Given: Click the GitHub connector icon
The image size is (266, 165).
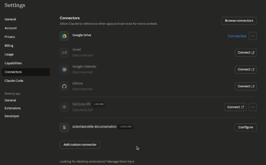Looking at the screenshot, I should [64, 86].
